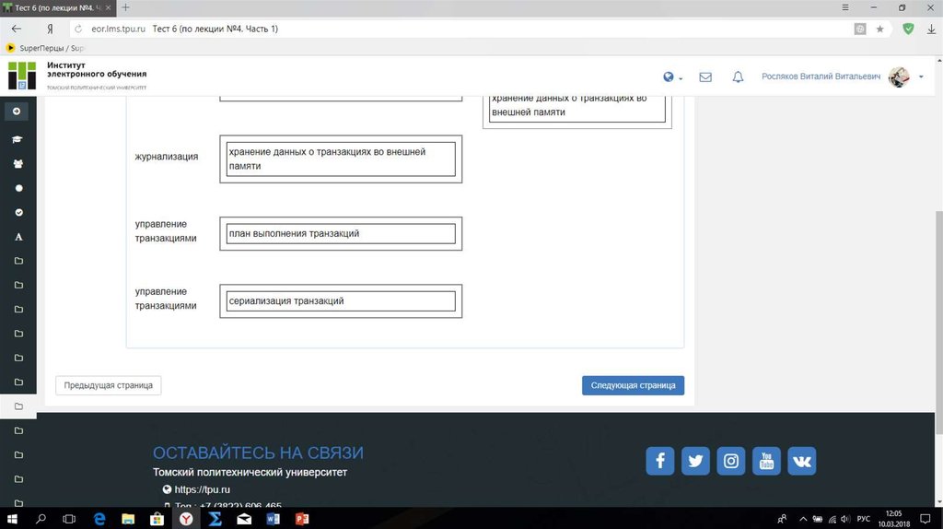This screenshot has width=943, height=529.
Task: Open taskbar search magnifier
Action: pos(41,519)
